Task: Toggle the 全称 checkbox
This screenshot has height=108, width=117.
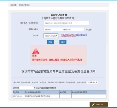Action: pyautogui.click(x=87, y=30)
